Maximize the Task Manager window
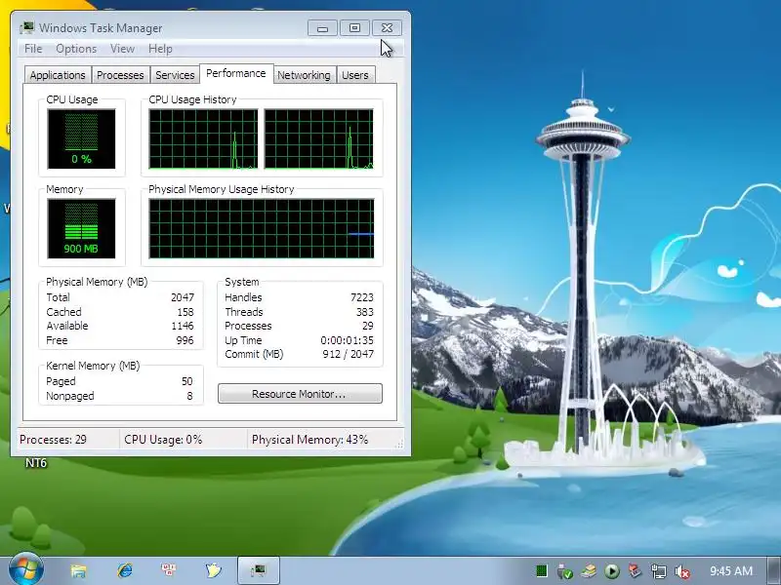781x585 pixels. pyautogui.click(x=354, y=28)
